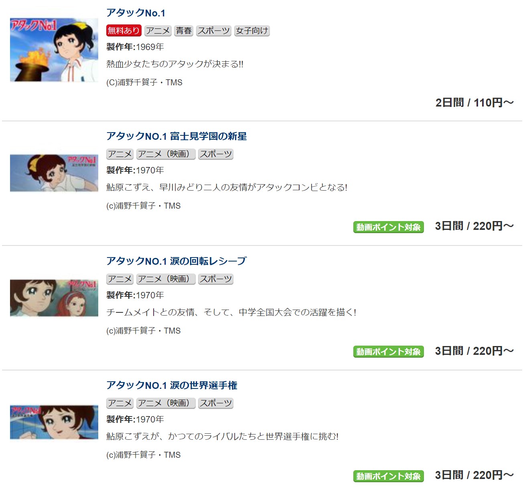The height and width of the screenshot is (491, 527).
Task: Click 動画ポイント対象 badge for 涙の回転レシーブ
Action: click(388, 352)
